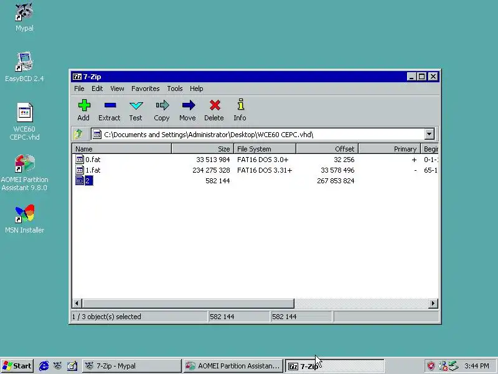The image size is (498, 374).
Task: Click the taskbar clock 3:44 PM
Action: [x=476, y=366]
